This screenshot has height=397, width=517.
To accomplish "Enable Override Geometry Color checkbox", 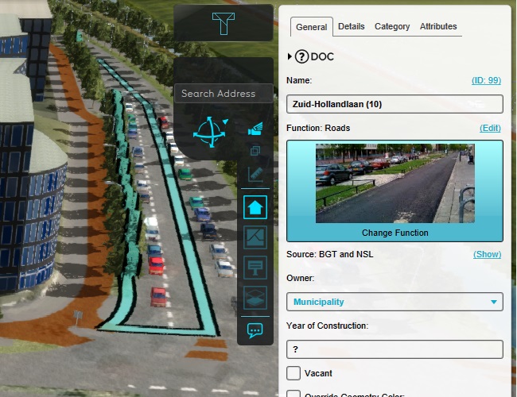I will click(x=293, y=394).
